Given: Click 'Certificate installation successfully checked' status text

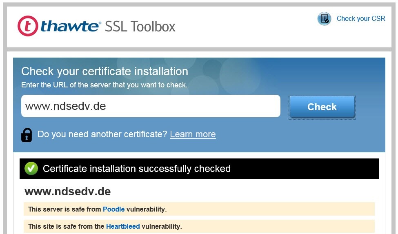Looking at the screenshot, I should pyautogui.click(x=137, y=169).
